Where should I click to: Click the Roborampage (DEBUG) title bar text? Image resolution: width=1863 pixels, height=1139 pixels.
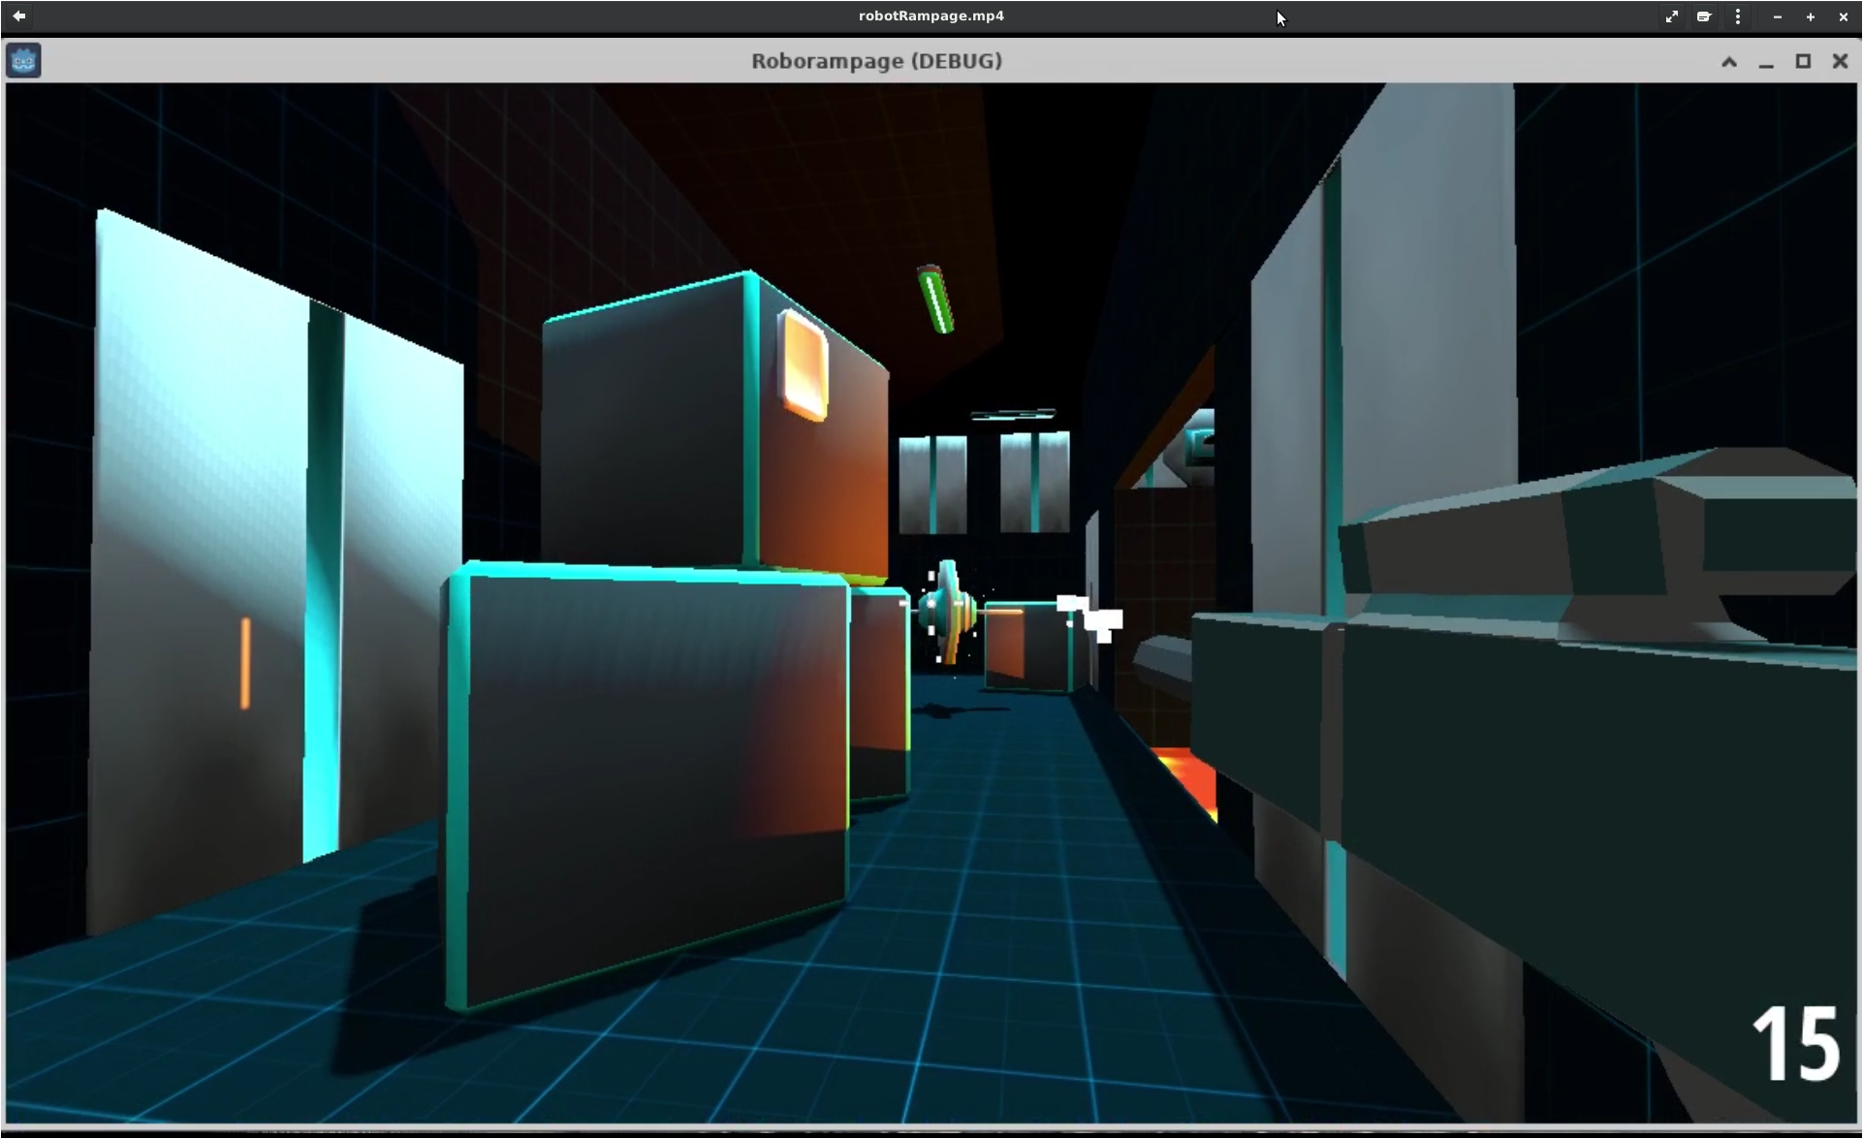(876, 61)
